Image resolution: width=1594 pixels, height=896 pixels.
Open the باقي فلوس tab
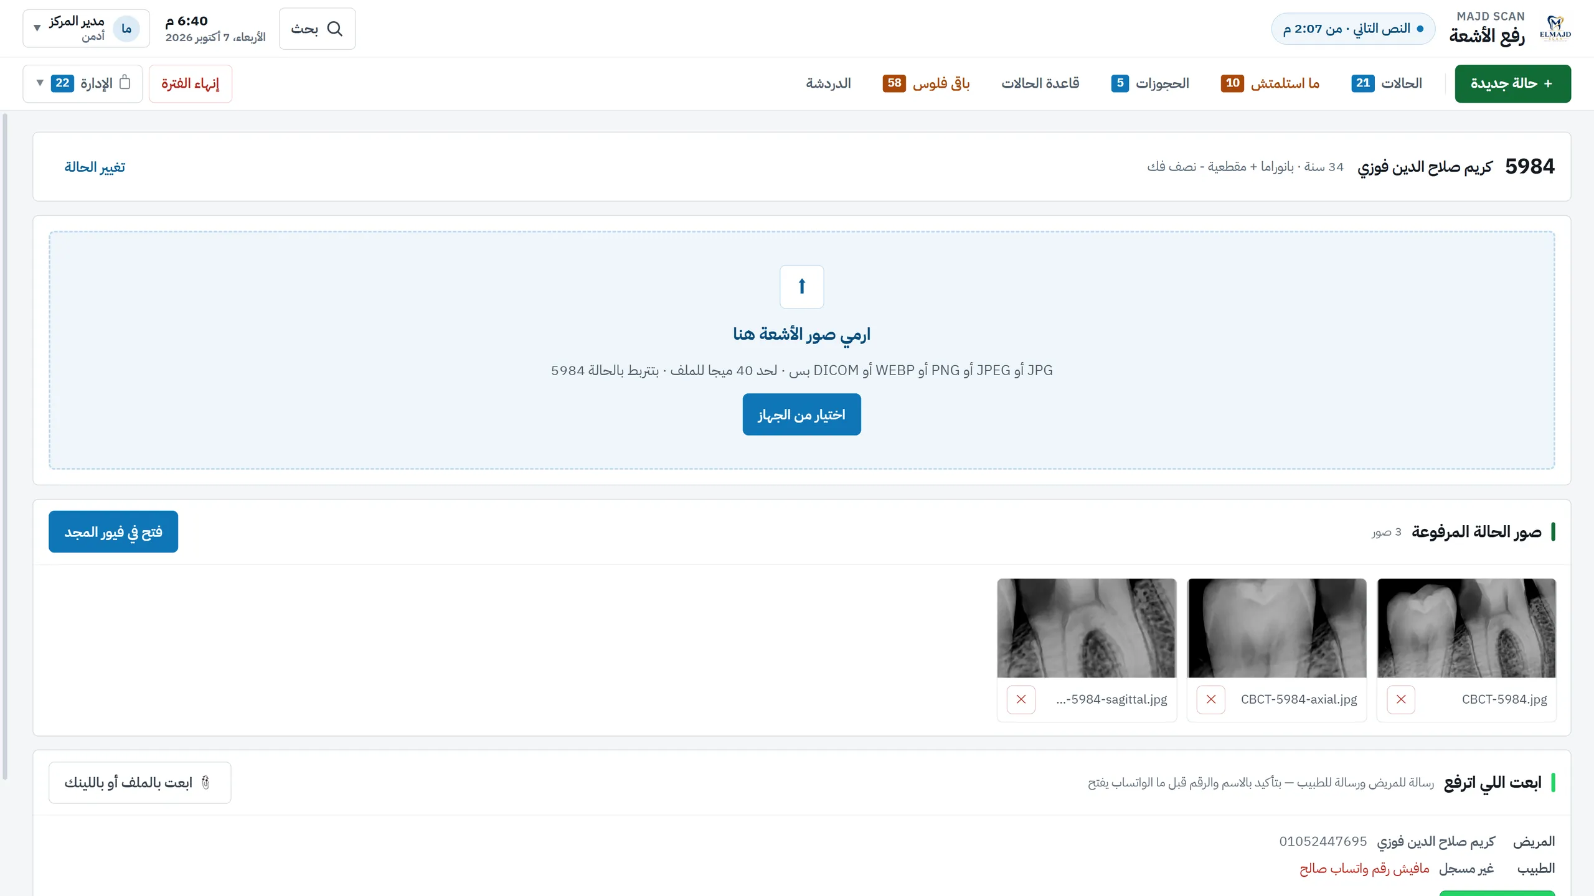[x=926, y=83]
